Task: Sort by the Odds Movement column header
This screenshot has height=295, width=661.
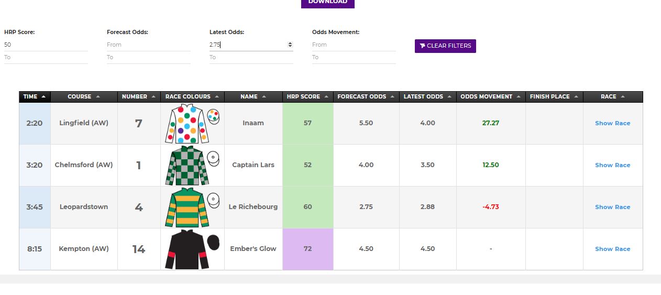Action: coord(490,96)
